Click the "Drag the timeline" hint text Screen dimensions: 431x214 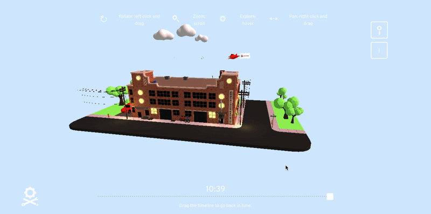pos(215,205)
